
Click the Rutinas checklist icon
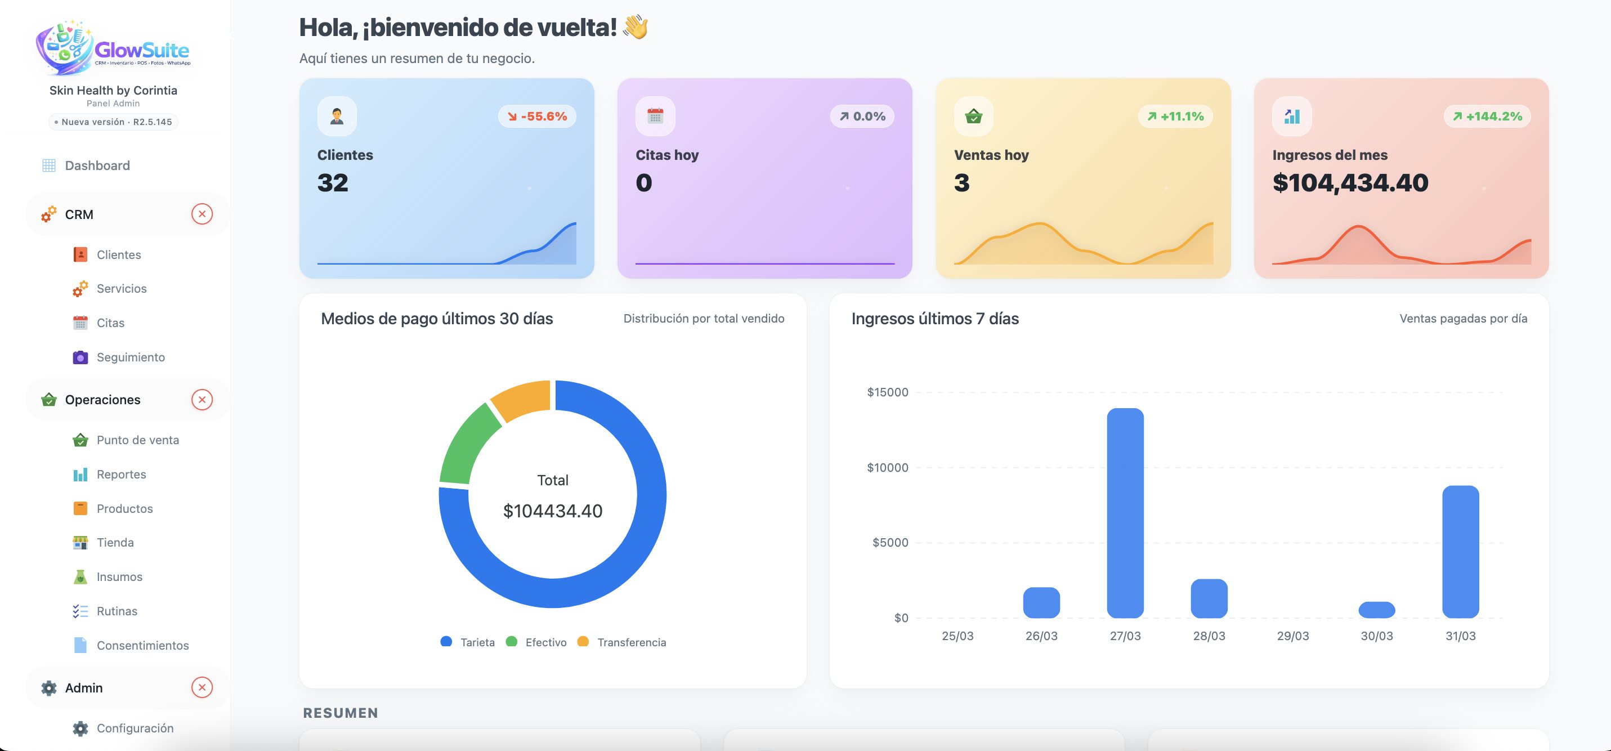point(80,611)
